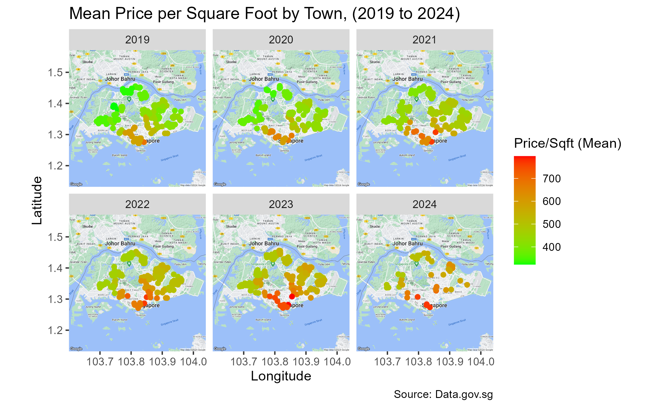
Task: Click 104.0 longitude tick under the 2022 map
Action: click(x=193, y=361)
